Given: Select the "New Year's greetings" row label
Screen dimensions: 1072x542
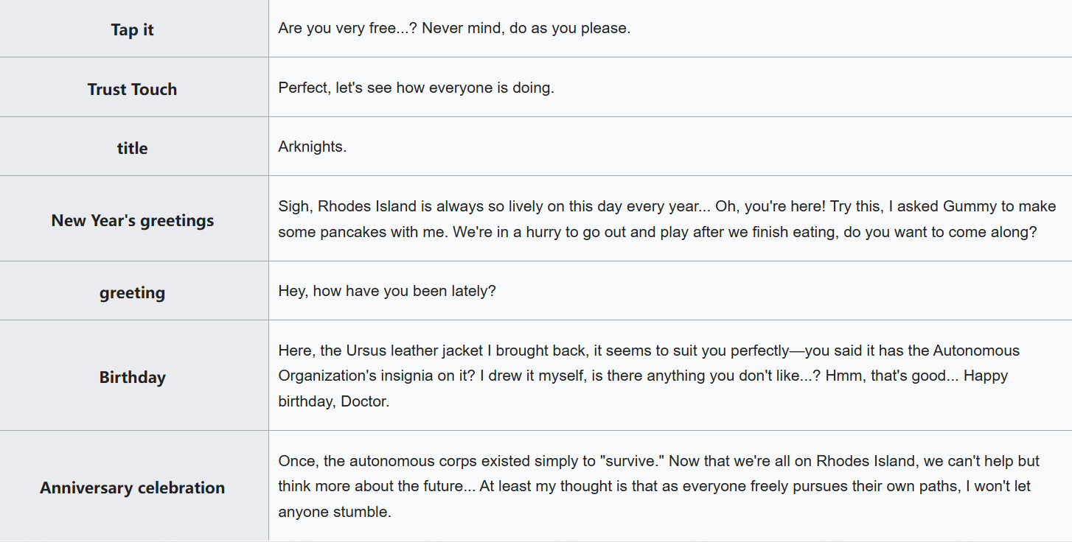Looking at the screenshot, I should click(x=133, y=221).
